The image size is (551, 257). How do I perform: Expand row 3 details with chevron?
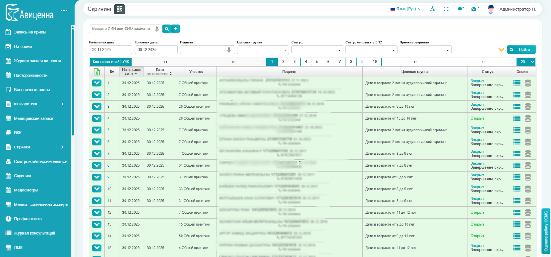pos(97,107)
